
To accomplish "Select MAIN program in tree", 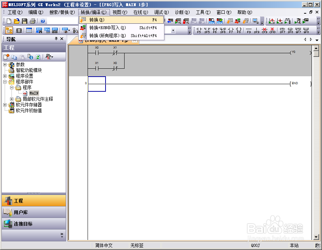I will tap(34, 93).
